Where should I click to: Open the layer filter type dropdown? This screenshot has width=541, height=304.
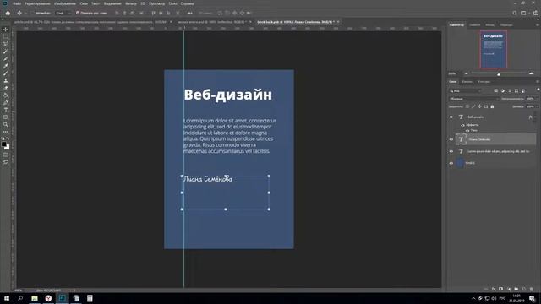[466, 90]
